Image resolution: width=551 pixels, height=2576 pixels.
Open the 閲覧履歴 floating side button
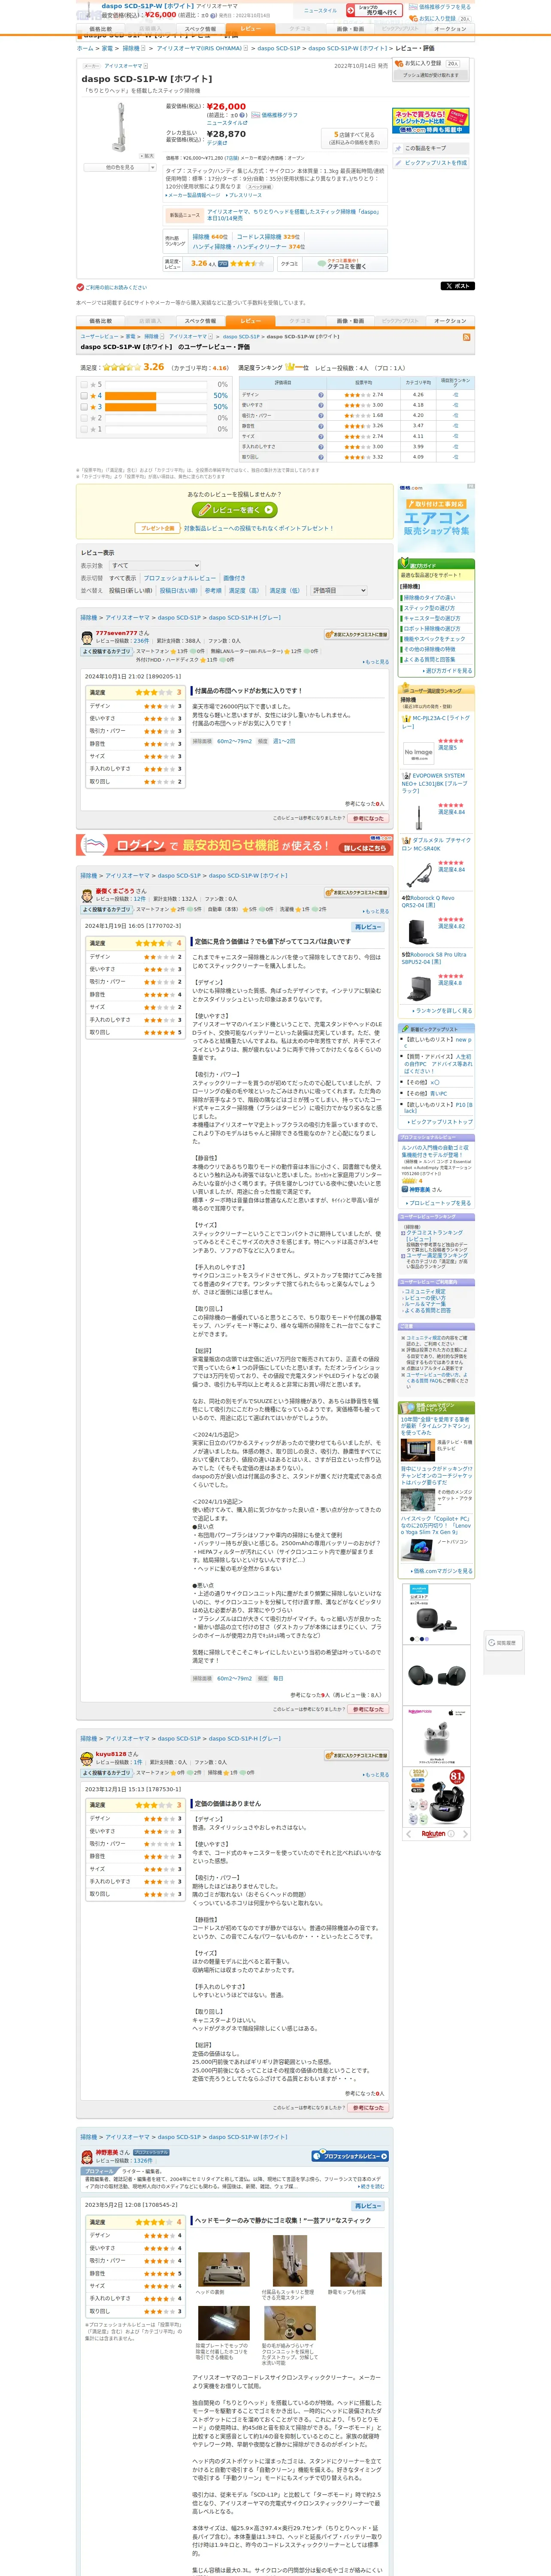click(504, 1643)
